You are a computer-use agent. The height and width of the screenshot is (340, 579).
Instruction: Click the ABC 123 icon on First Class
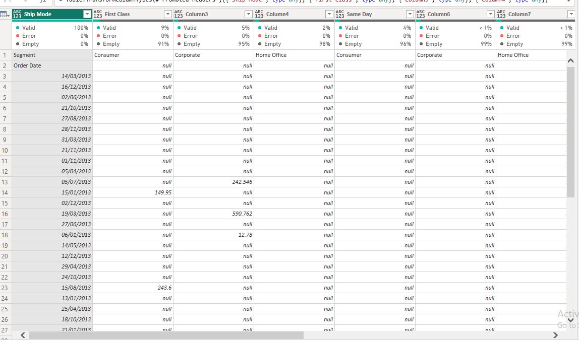tap(97, 14)
